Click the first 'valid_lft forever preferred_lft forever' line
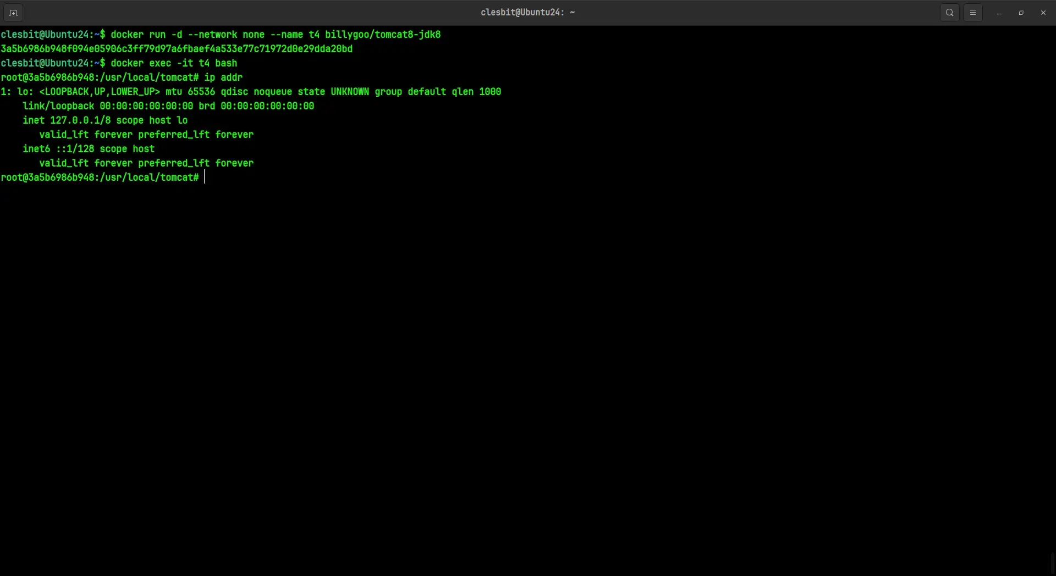 (x=146, y=135)
